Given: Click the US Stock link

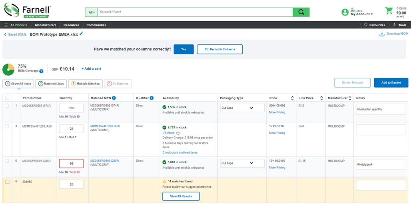Looking at the screenshot, I should click(x=169, y=133).
